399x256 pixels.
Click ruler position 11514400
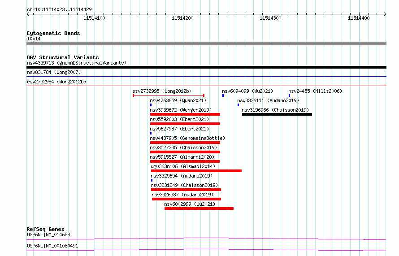[x=359, y=18]
